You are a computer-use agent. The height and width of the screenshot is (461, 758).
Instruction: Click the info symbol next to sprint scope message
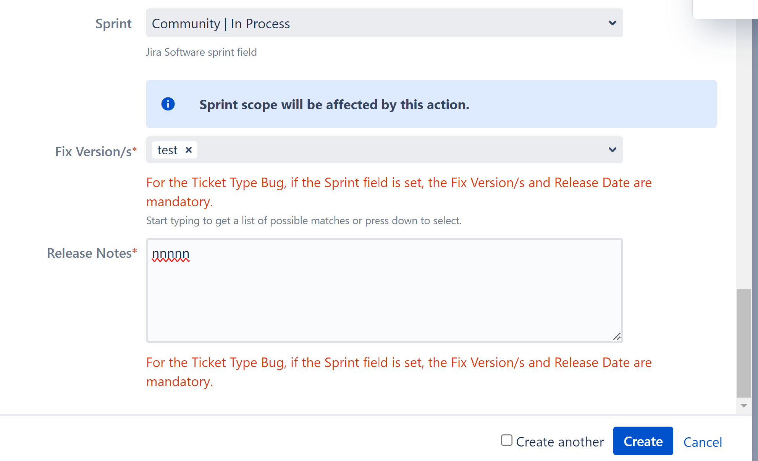click(x=168, y=104)
